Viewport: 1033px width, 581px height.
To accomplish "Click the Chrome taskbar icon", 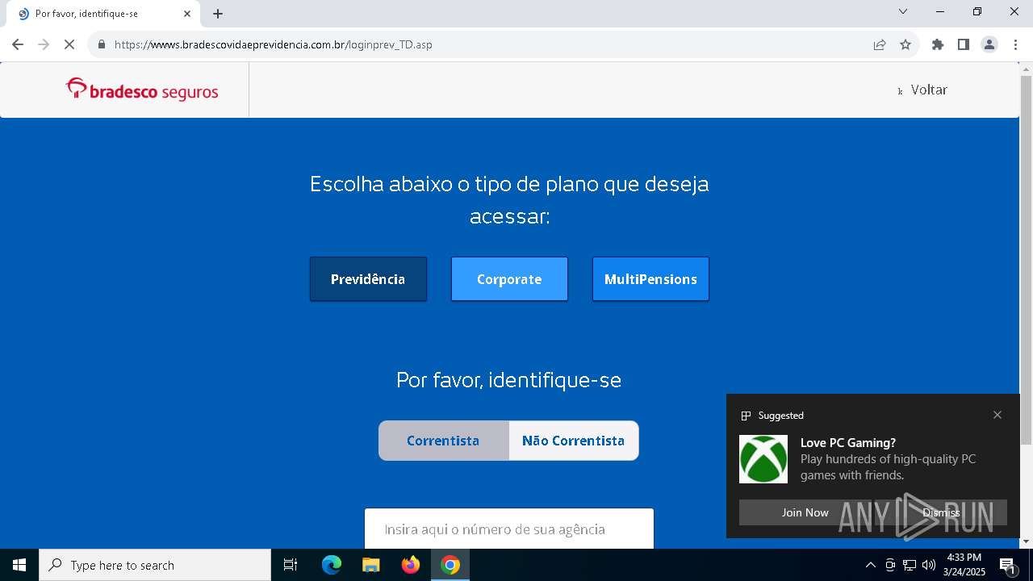I will (450, 565).
